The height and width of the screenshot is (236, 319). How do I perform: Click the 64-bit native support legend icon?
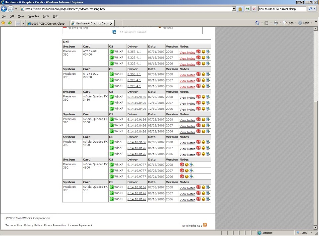pos(114,32)
